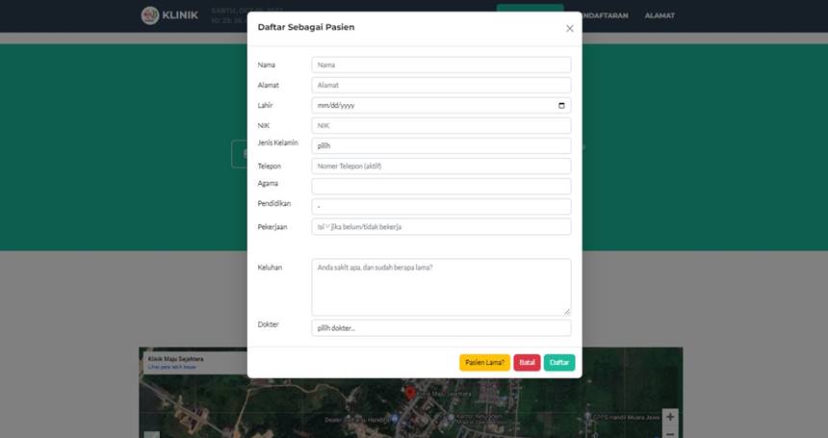Select the Nomer Telepon input field
Image resolution: width=828 pixels, height=438 pixels.
(x=441, y=167)
